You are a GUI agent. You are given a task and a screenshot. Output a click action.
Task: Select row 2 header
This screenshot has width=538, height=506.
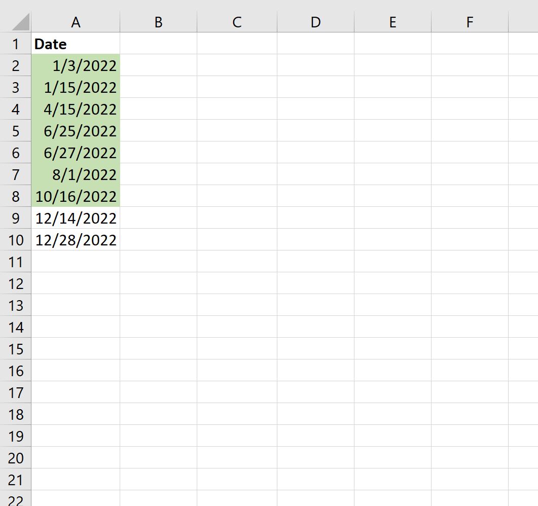[x=15, y=65]
